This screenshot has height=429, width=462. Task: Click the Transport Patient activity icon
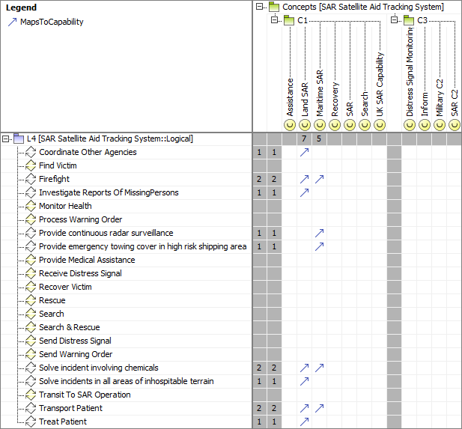[31, 408]
